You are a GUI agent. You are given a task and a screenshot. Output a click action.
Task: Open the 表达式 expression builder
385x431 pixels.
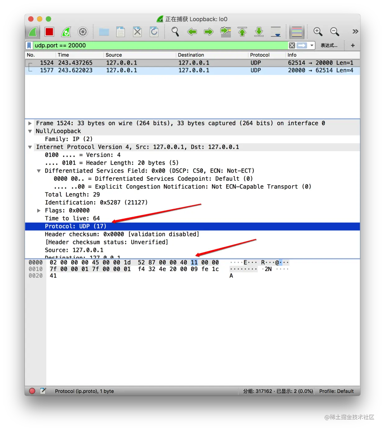pyautogui.click(x=329, y=45)
